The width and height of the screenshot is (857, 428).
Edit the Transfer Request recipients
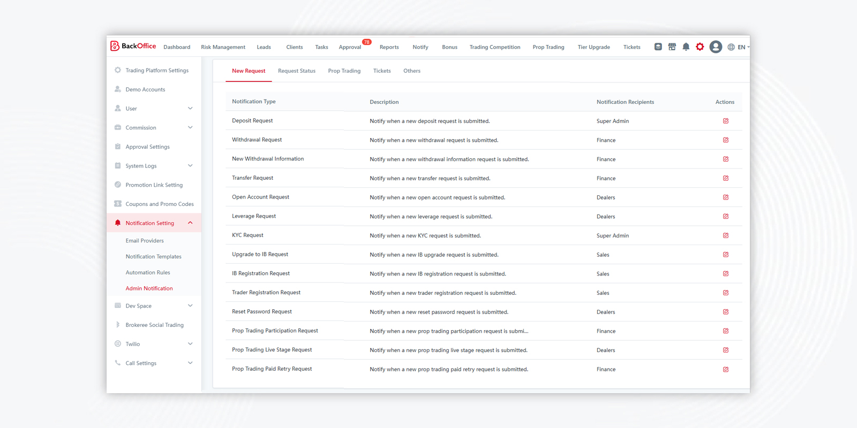click(x=726, y=178)
